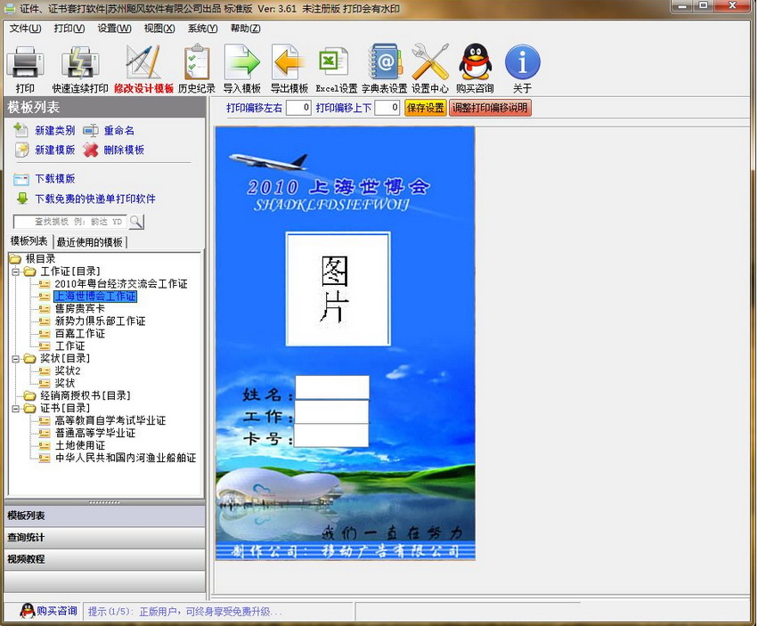Open the 设置(W) menu
This screenshot has height=626, width=758.
click(114, 28)
